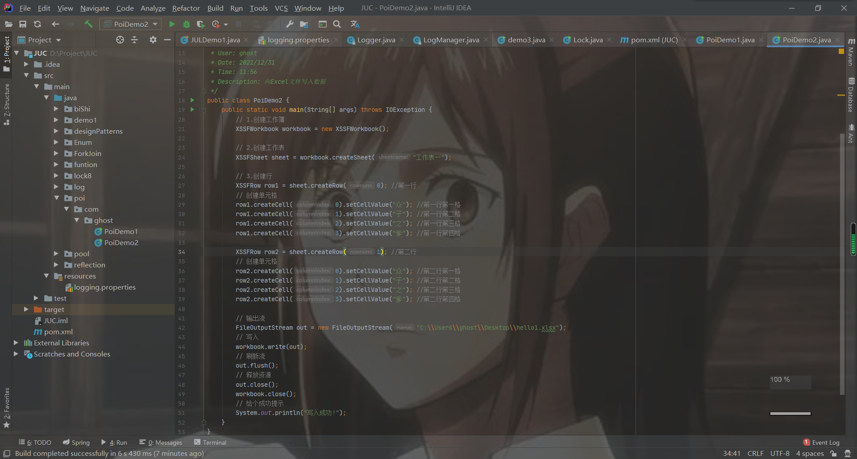Click the 34:41 line position indicator
857x459 pixels.
tap(732, 454)
